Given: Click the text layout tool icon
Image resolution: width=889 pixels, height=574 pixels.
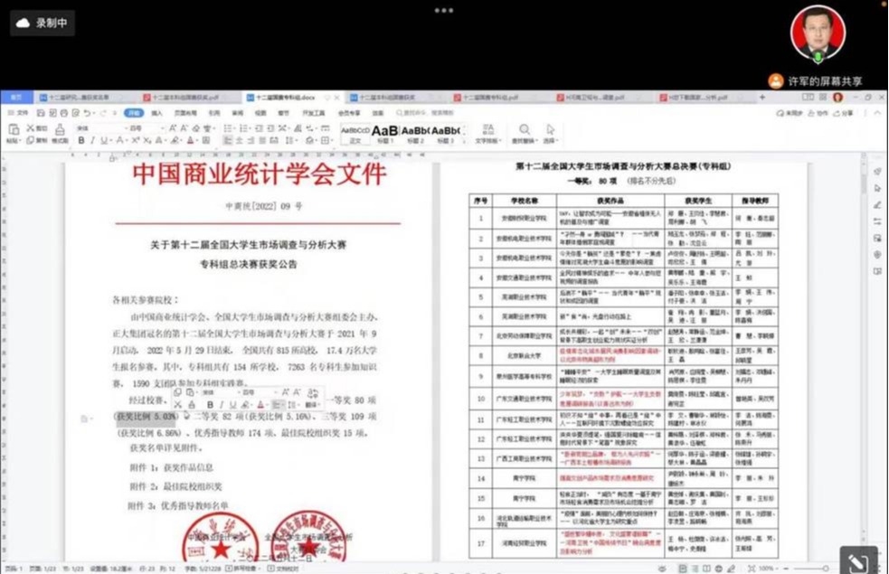Looking at the screenshot, I should [487, 131].
